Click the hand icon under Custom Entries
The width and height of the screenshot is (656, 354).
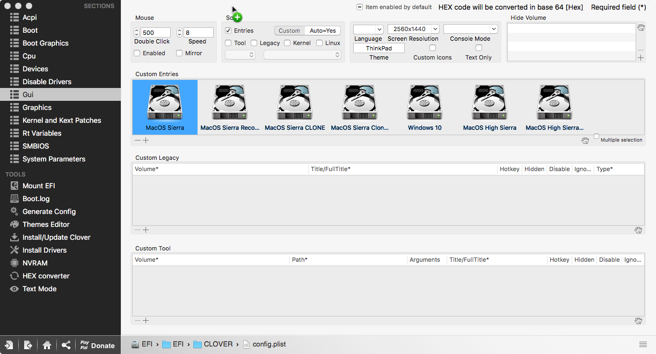click(585, 141)
